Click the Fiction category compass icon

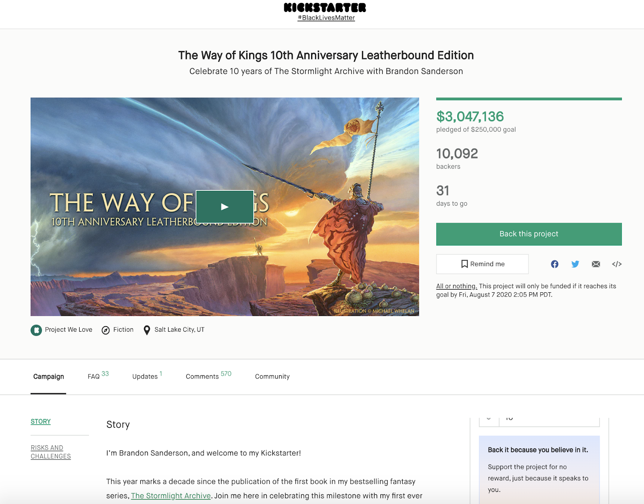pyautogui.click(x=105, y=330)
